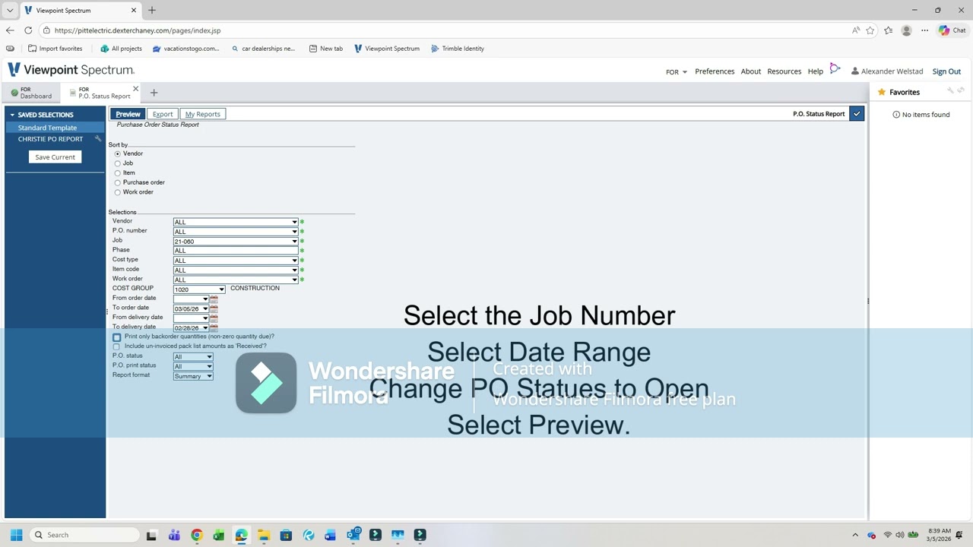Expand the Job dropdown showing 21-060
This screenshot has height=547, width=973.
coord(294,242)
